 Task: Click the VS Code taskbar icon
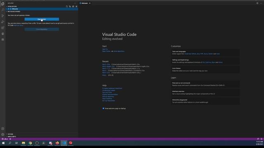click(x=64, y=143)
